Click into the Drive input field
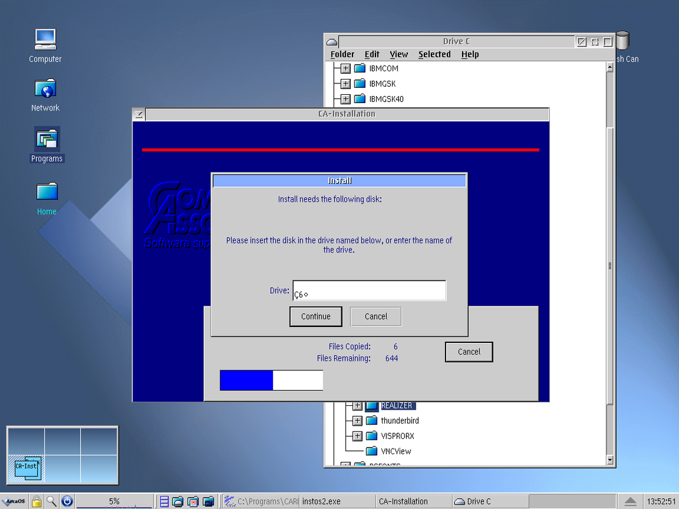 point(369,290)
